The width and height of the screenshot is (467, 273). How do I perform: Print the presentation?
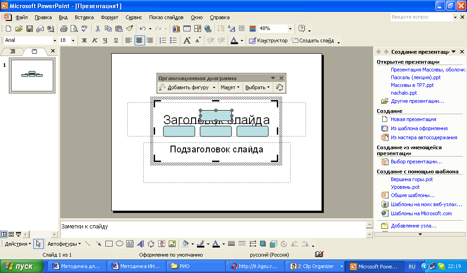click(64, 29)
